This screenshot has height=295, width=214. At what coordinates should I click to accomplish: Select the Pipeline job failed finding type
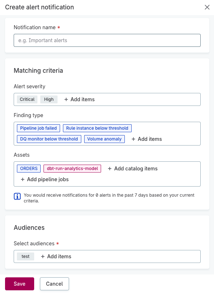pyautogui.click(x=38, y=128)
